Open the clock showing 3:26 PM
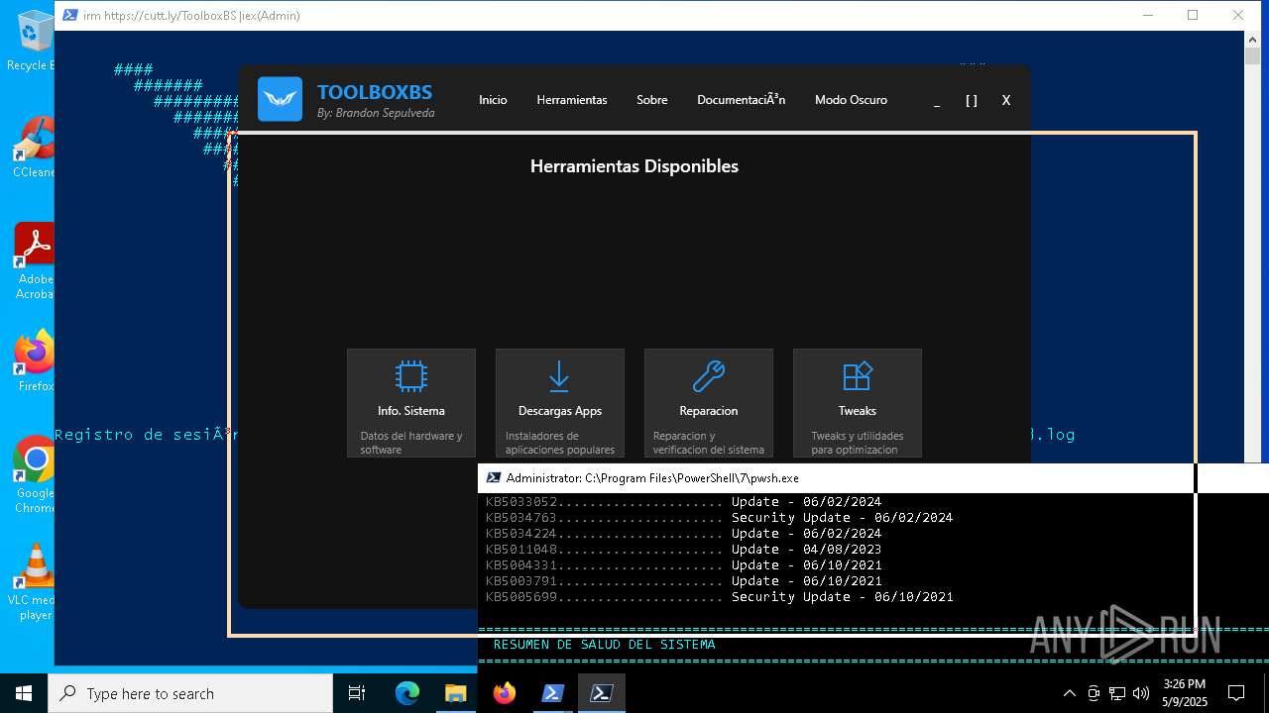Viewport: 1269px width, 713px height. (1185, 692)
